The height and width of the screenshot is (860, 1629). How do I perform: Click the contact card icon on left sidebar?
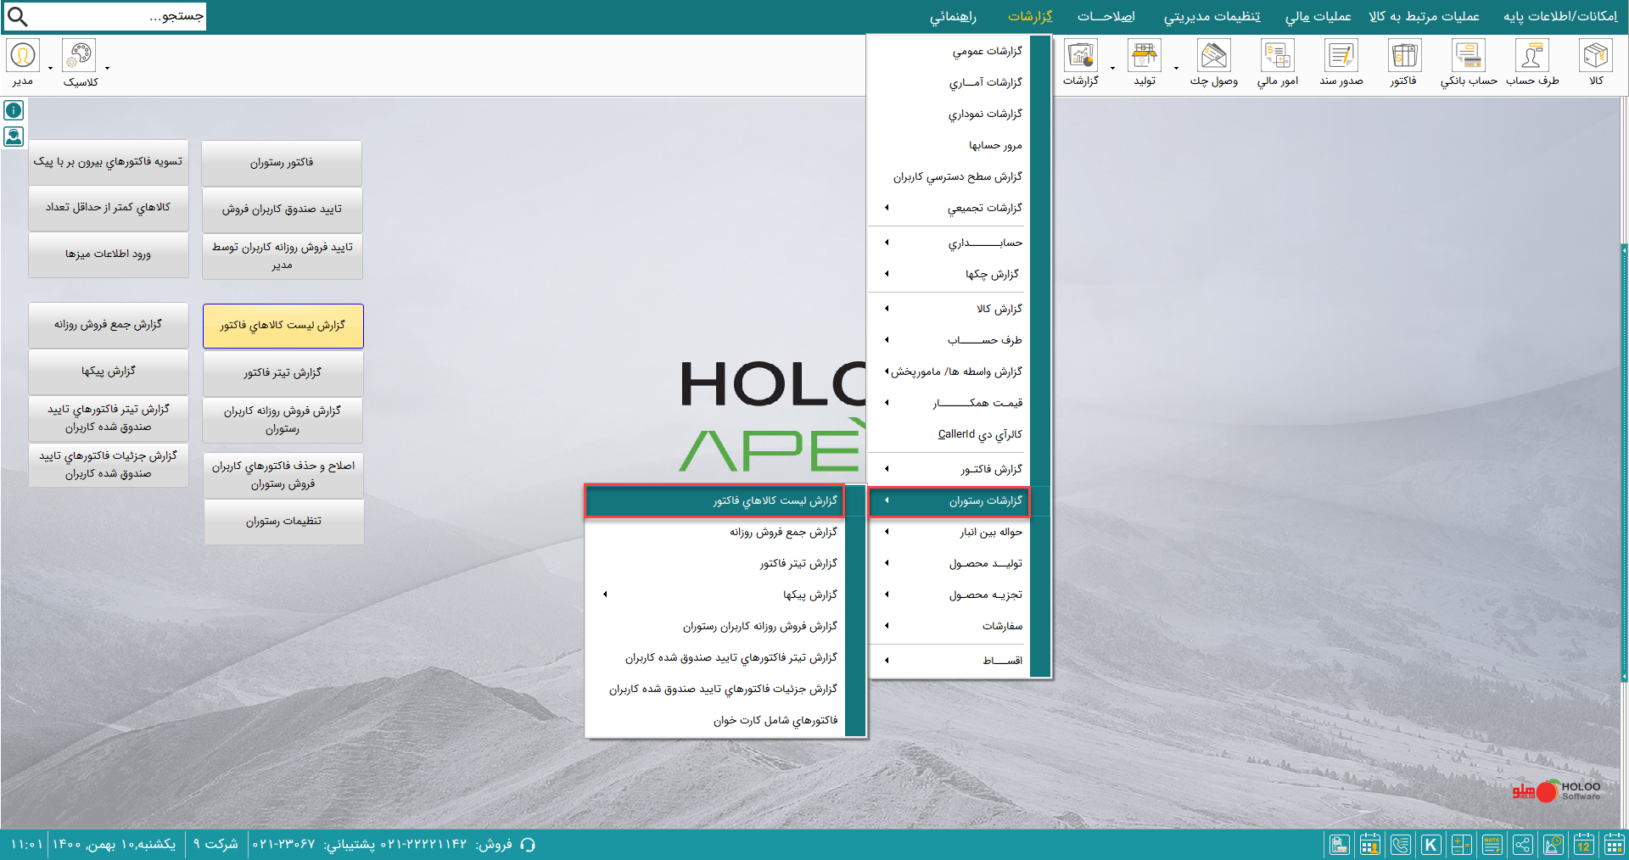[x=14, y=136]
